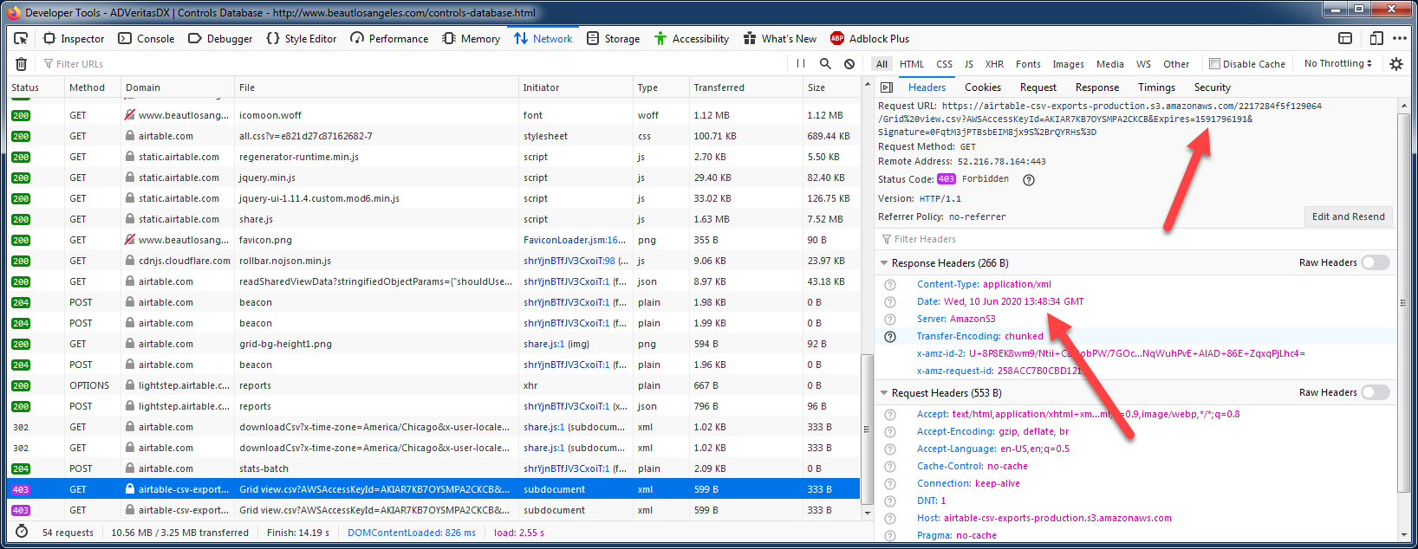This screenshot has height=549, width=1418.
Task: Sort by Transferred column header
Action: tap(745, 87)
